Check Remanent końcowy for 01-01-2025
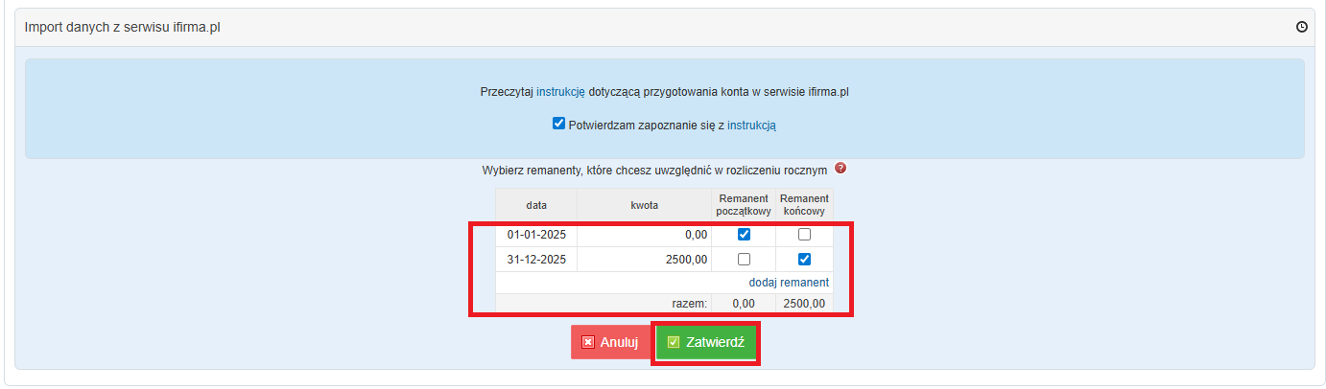Screen dimensions: 1326x389 coord(804,235)
